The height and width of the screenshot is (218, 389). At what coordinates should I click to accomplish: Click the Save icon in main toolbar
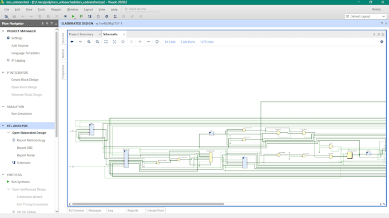tap(14, 17)
